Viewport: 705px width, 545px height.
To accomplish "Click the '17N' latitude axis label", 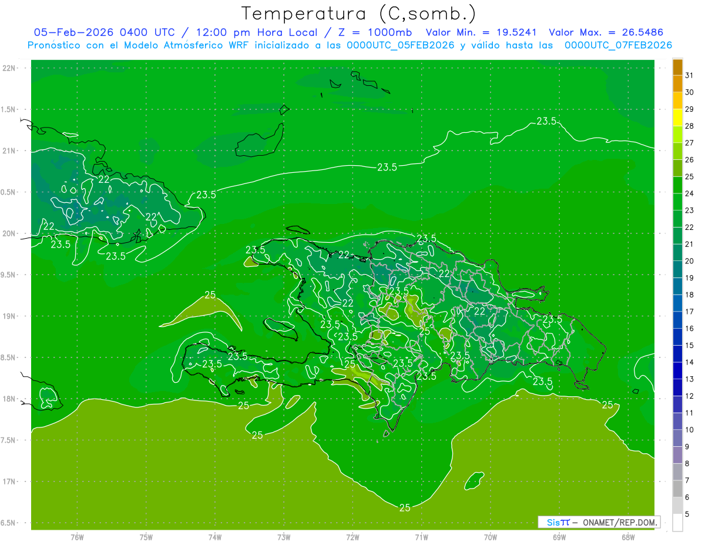I will click(8, 482).
